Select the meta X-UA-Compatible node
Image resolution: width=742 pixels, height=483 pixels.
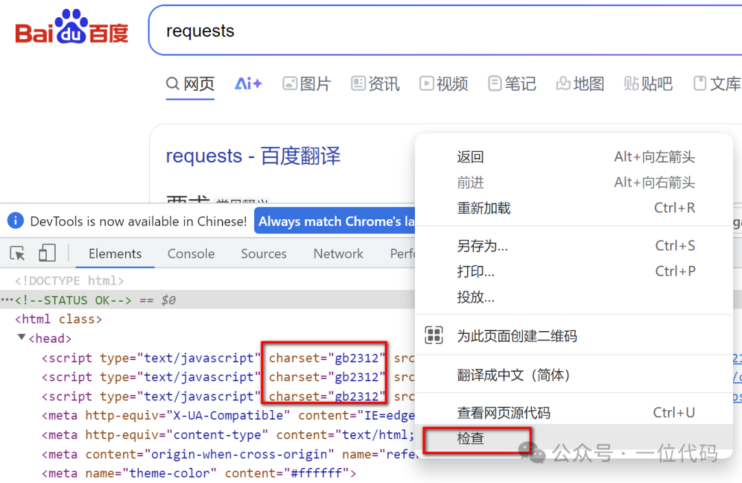click(x=228, y=416)
